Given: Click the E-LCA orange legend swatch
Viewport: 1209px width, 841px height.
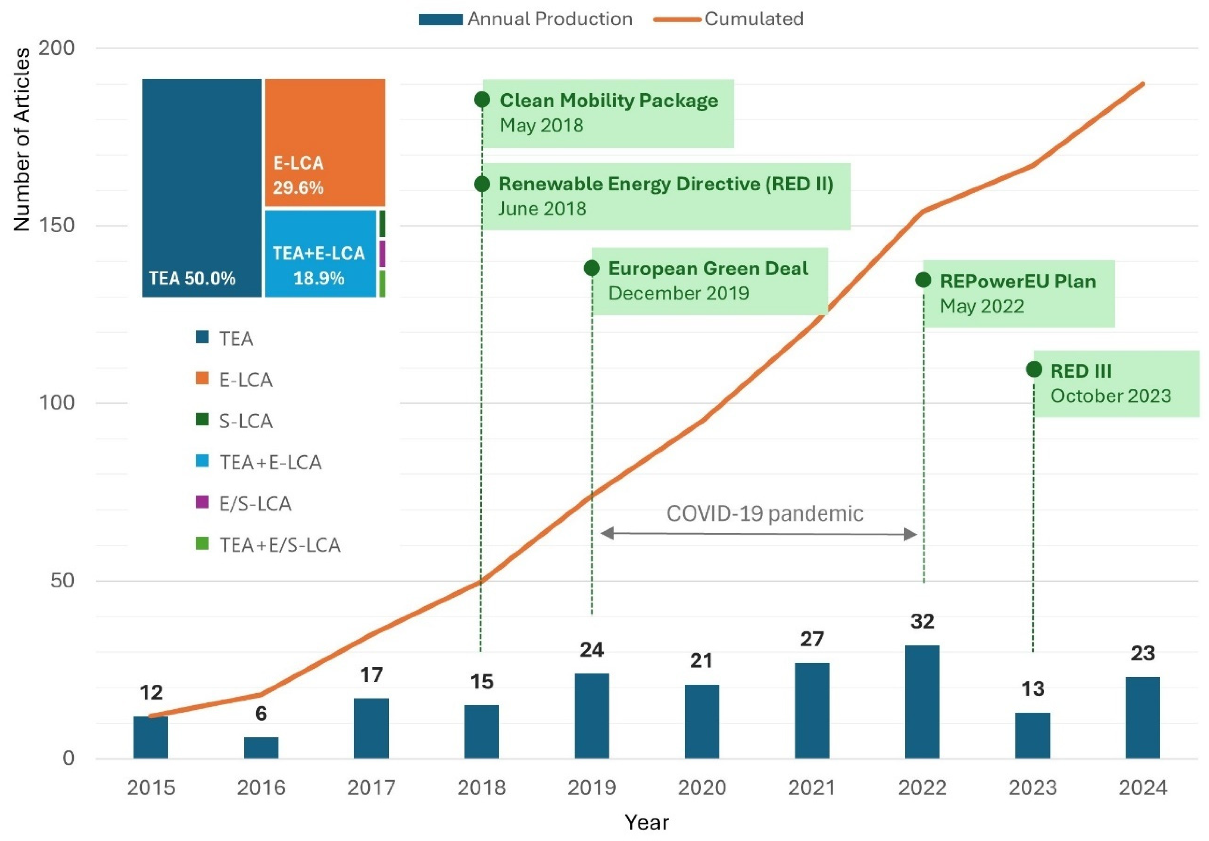Looking at the screenshot, I should click(203, 378).
